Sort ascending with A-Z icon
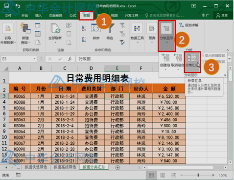This screenshot has width=234, height=180. [x=84, y=28]
